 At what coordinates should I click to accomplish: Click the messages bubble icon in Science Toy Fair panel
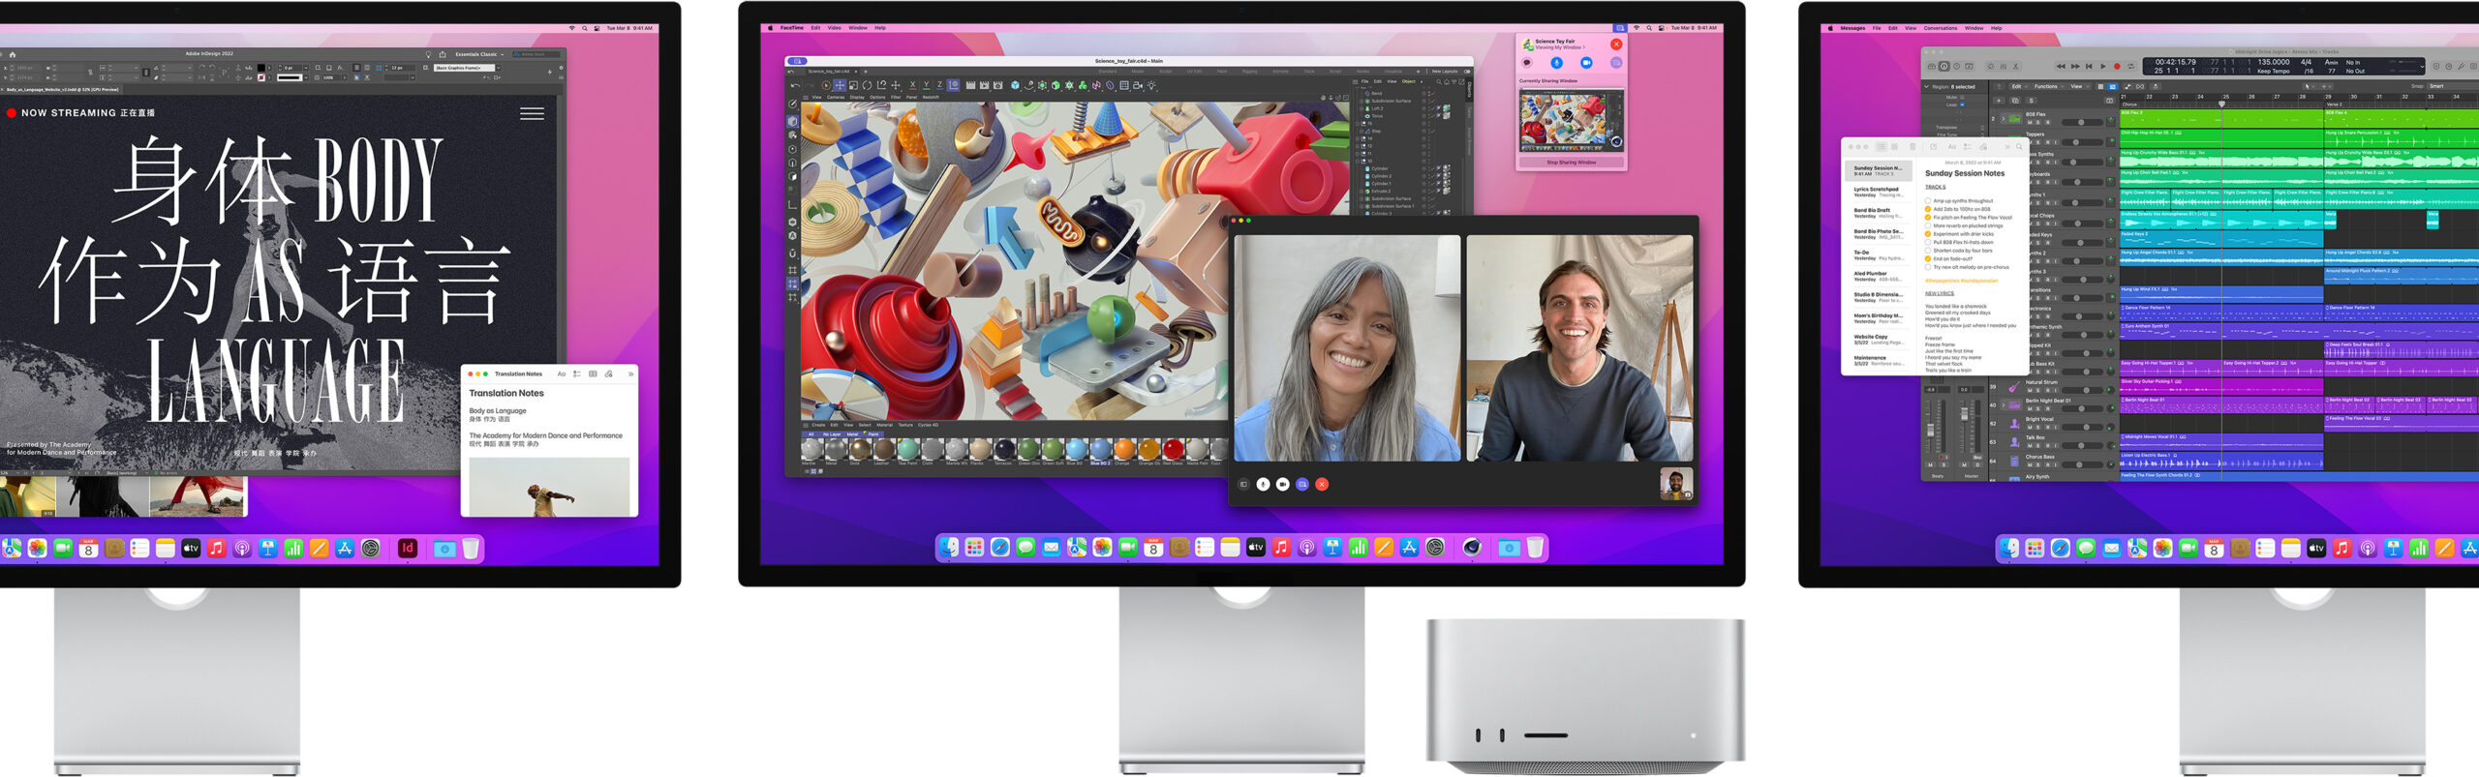tap(1527, 63)
